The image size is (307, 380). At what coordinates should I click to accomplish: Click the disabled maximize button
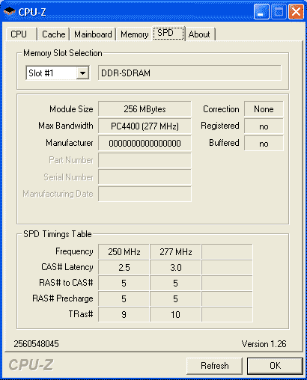click(279, 12)
